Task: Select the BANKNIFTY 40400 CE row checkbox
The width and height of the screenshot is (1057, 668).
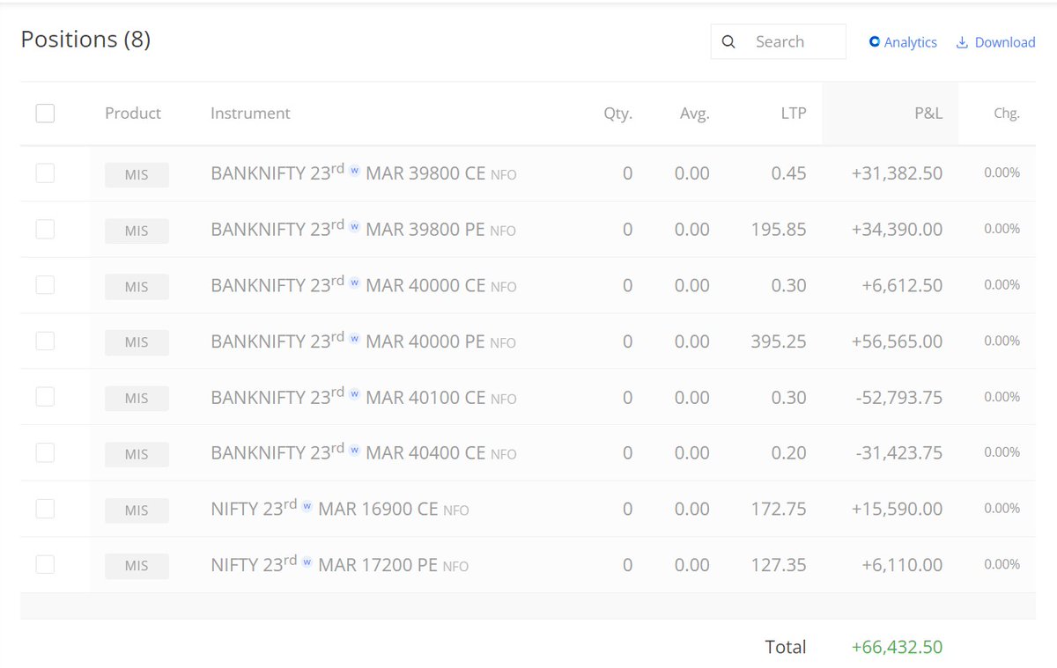Action: pyautogui.click(x=45, y=452)
